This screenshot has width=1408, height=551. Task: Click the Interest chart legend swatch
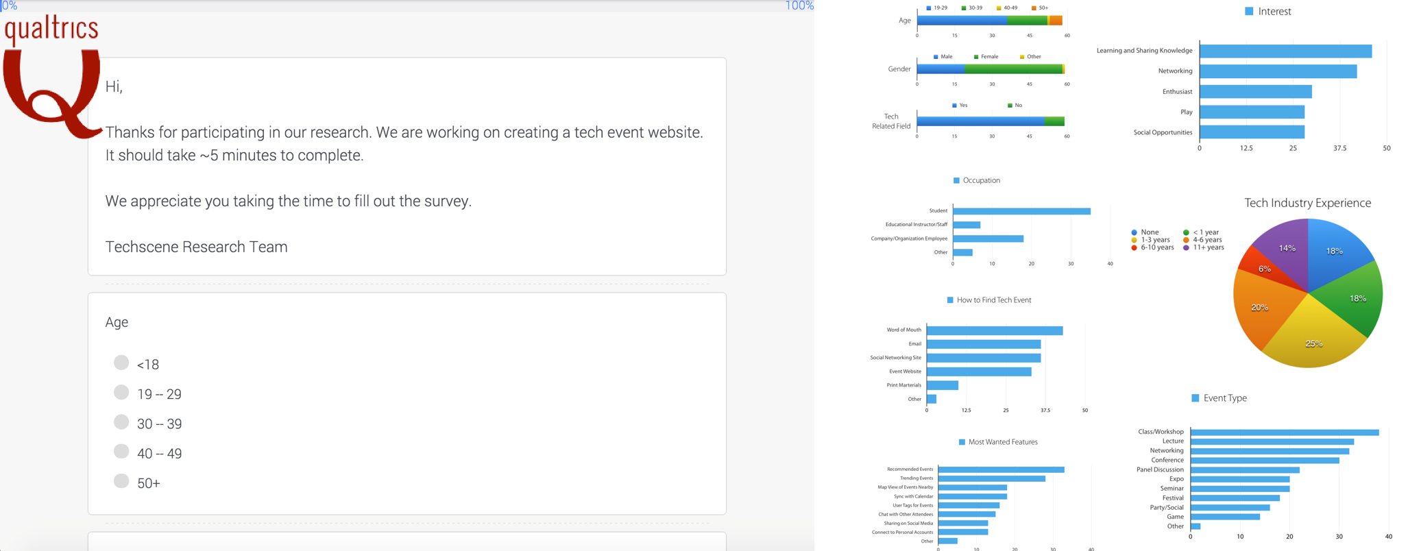click(x=1249, y=12)
